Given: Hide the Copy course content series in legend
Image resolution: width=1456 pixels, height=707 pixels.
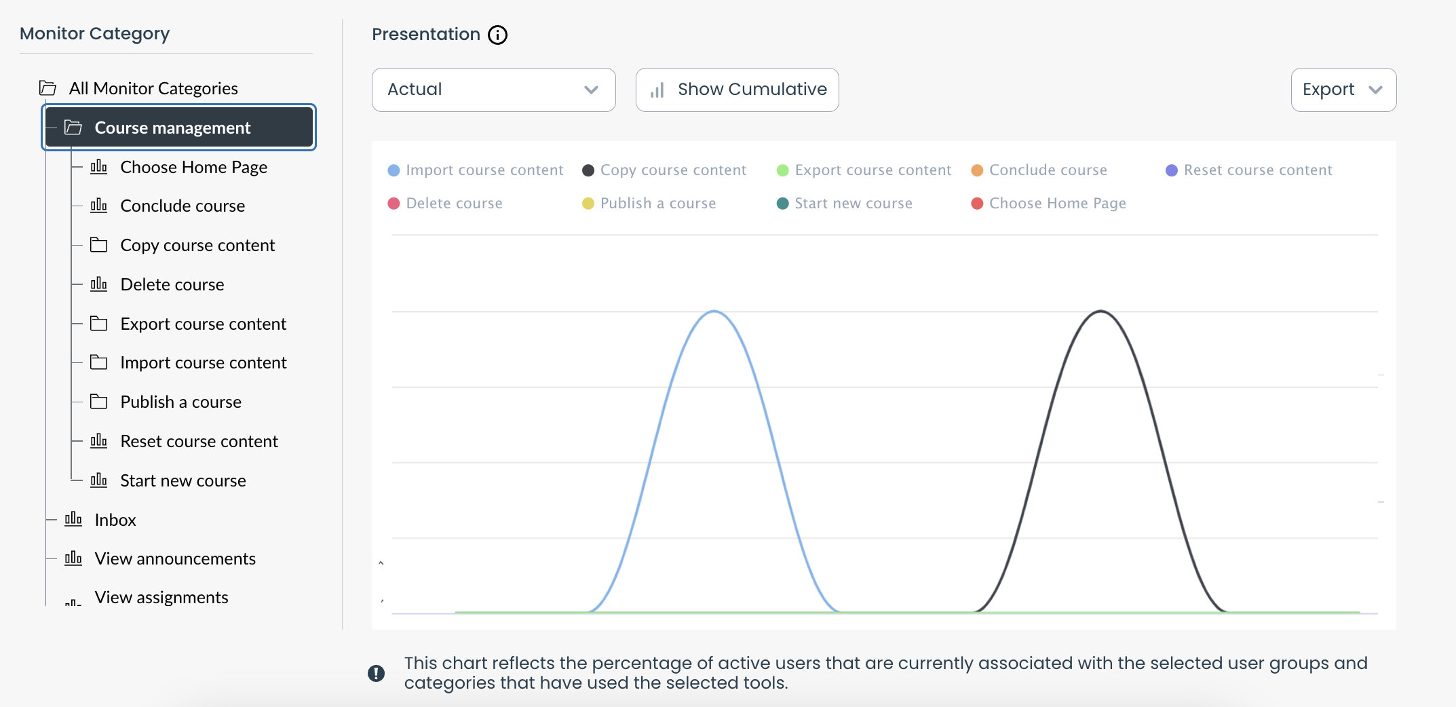Looking at the screenshot, I should pos(672,170).
